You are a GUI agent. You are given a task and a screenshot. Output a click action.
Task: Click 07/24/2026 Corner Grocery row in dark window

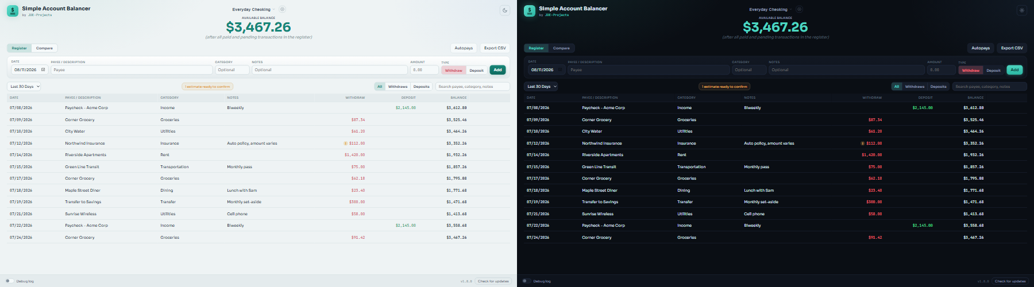[775, 238]
